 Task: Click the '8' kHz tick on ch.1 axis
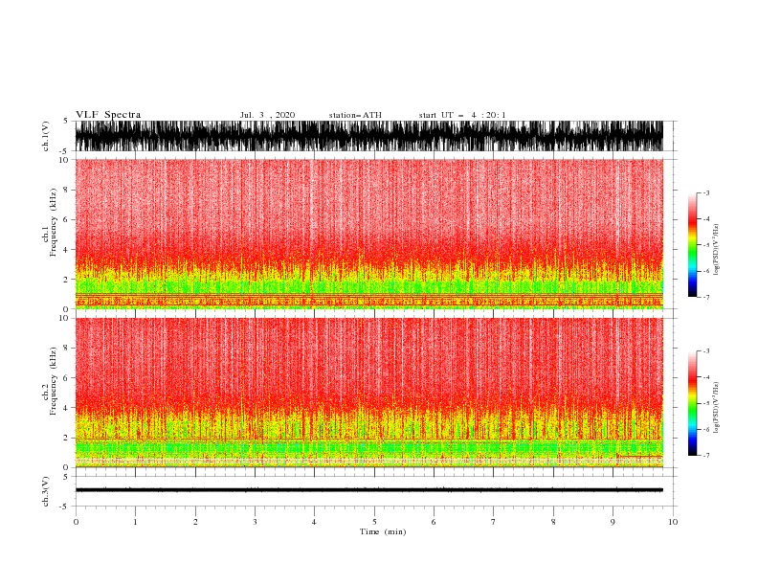[66, 190]
